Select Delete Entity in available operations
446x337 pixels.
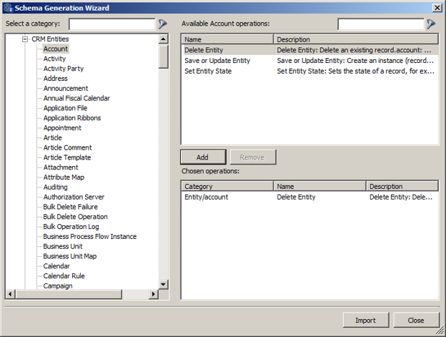coord(204,51)
